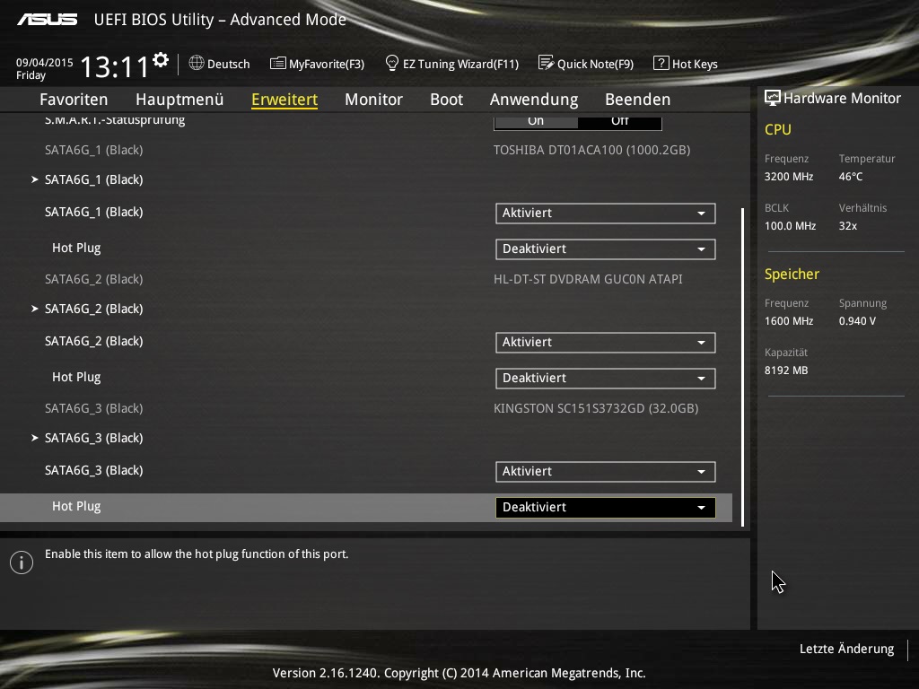The image size is (919, 689).
Task: Click the CPU frequency value 3200 MHz
Action: (788, 177)
